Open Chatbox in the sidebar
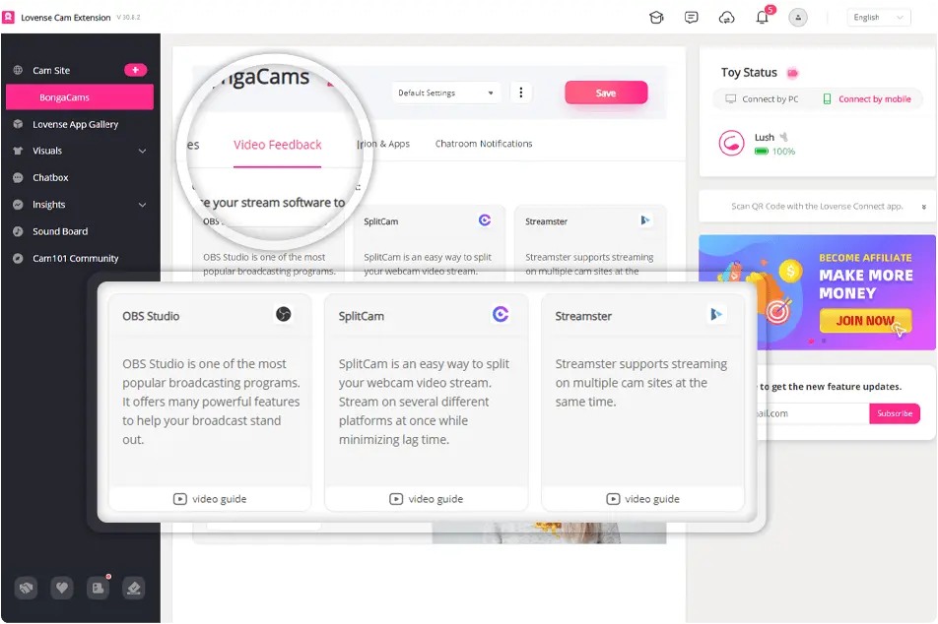 pos(50,177)
